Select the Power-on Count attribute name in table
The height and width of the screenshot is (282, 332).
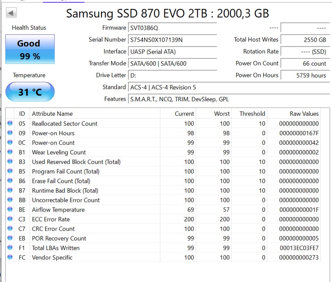click(x=53, y=143)
